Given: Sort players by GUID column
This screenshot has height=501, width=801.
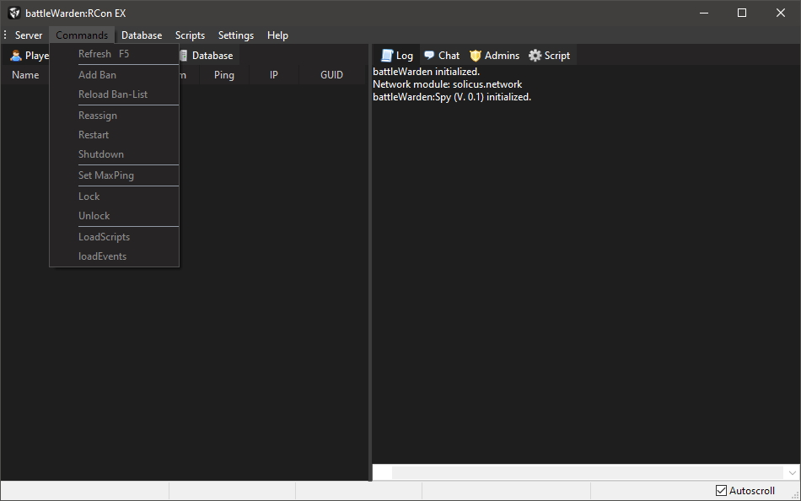Looking at the screenshot, I should (x=331, y=74).
